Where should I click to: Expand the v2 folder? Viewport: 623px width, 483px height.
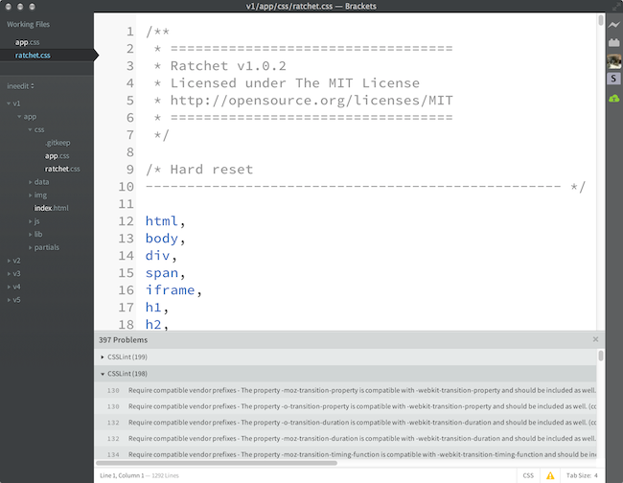pyautogui.click(x=9, y=261)
